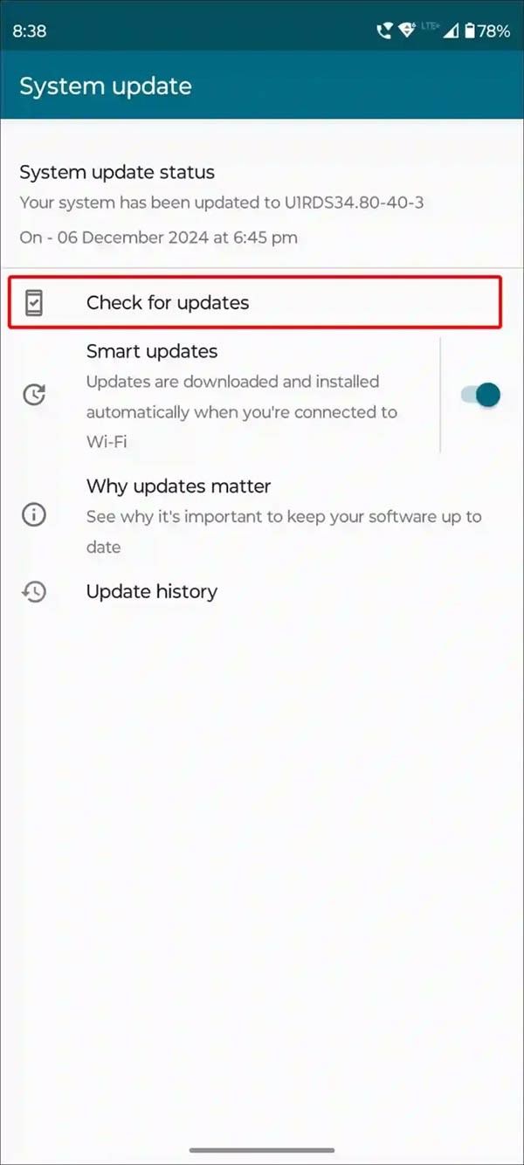The image size is (524, 1165).
Task: Tap the battery icon in status bar
Action: pos(469,31)
